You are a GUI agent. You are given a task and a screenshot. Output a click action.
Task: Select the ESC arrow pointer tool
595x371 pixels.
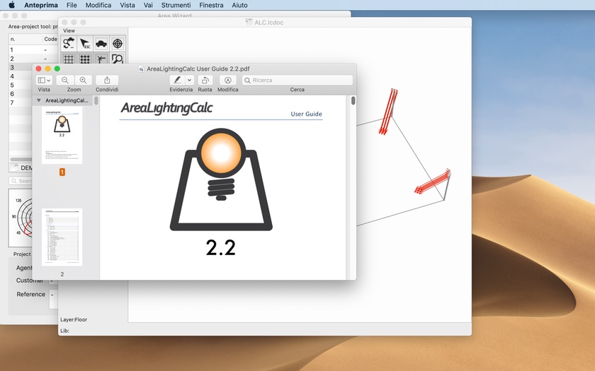[85, 44]
